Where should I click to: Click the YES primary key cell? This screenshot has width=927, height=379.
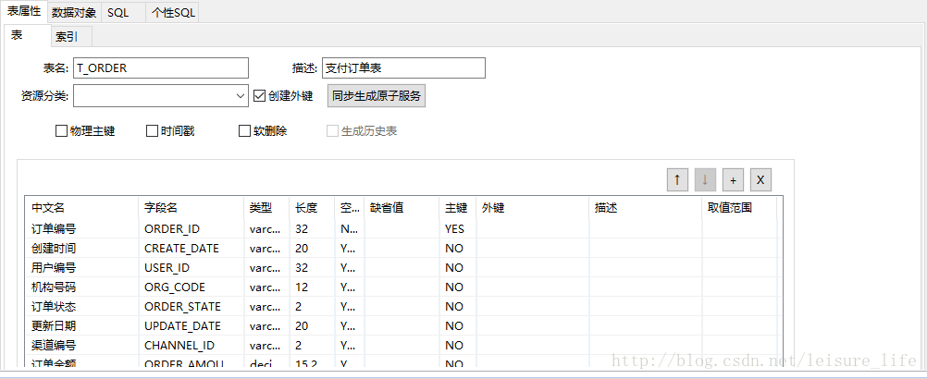point(458,228)
